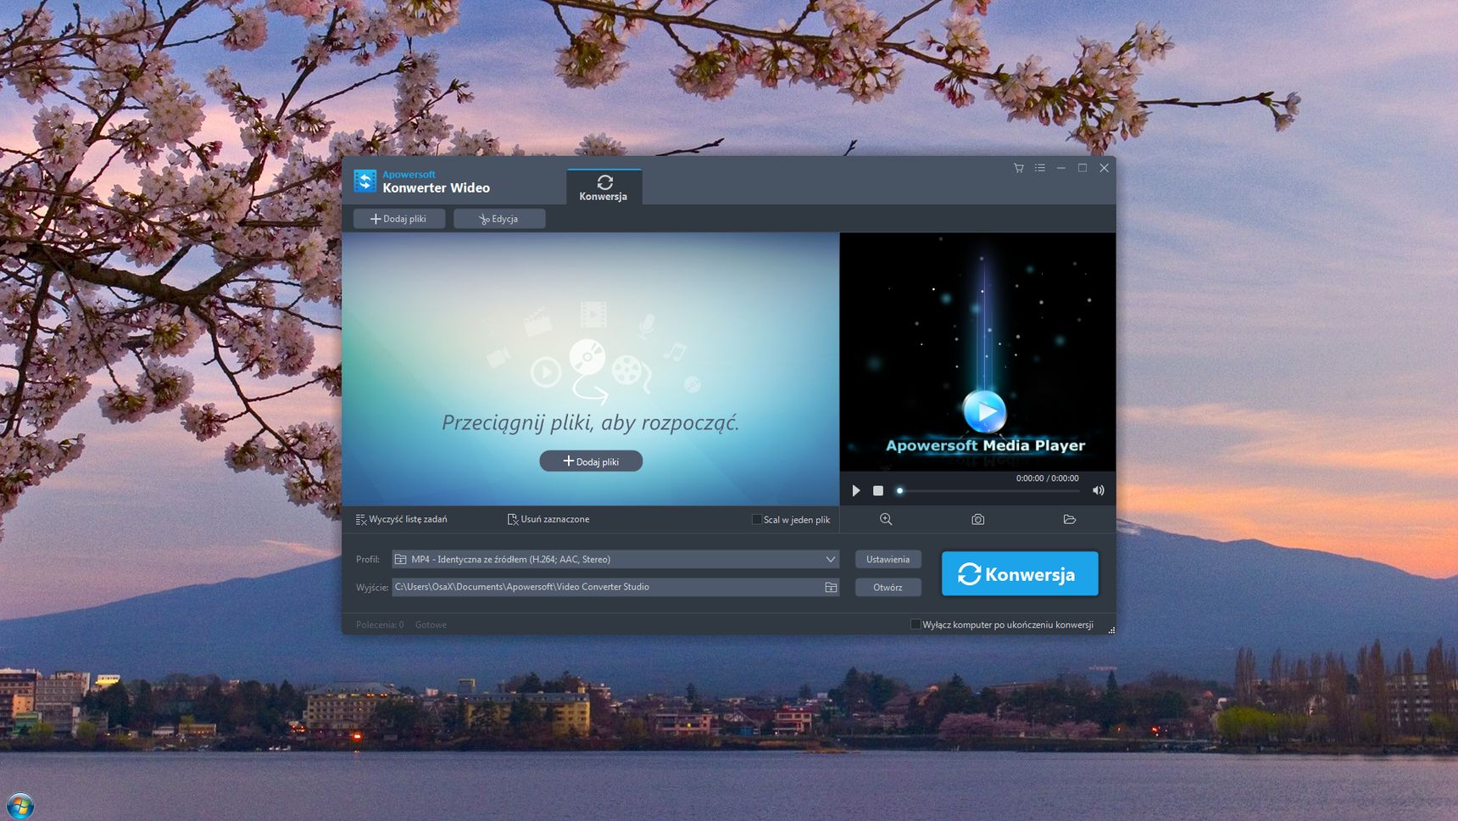Open the Windows Start button
Screen dimensions: 1458x821
[x=19, y=805]
